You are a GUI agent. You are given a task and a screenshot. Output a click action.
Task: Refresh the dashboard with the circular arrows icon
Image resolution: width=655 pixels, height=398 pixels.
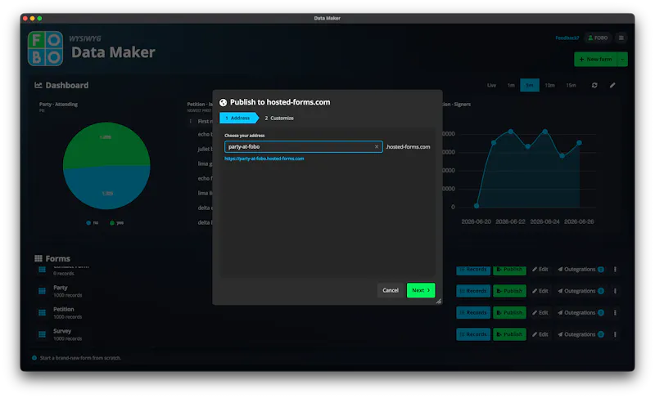pos(594,86)
